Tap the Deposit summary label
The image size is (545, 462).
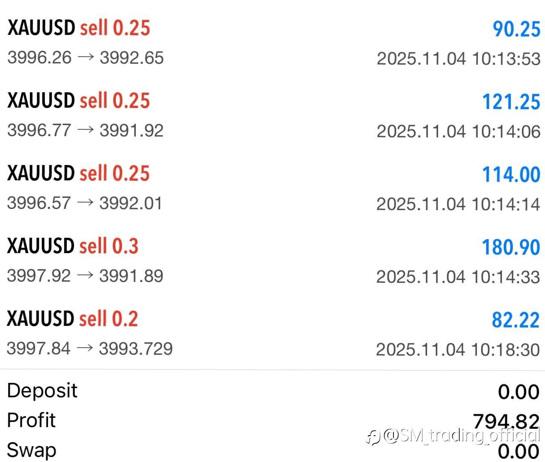[42, 391]
